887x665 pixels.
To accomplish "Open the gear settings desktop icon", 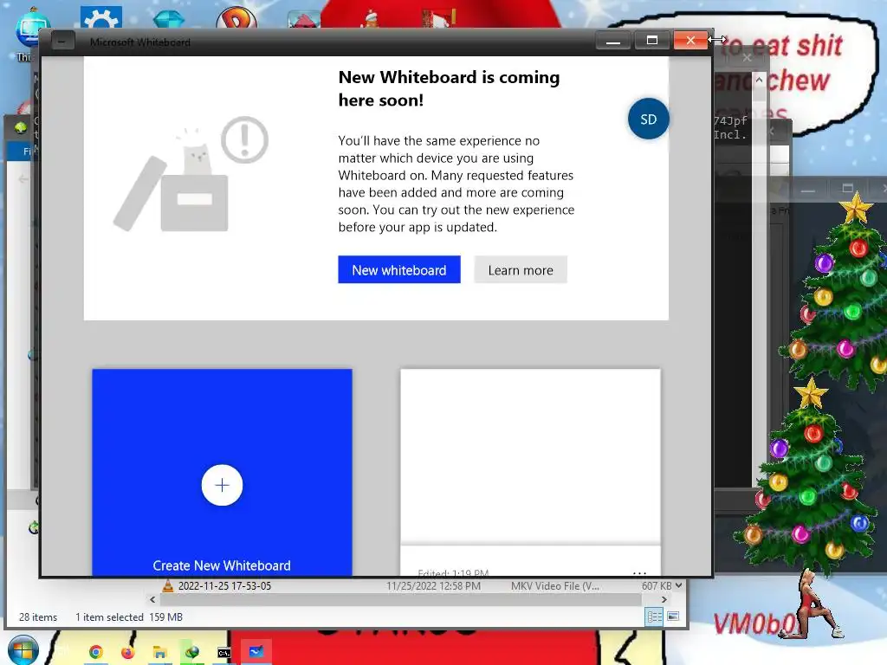I will (x=101, y=17).
